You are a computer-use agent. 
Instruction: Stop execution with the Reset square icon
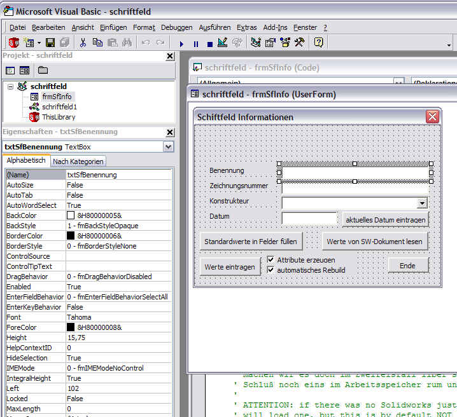click(209, 43)
